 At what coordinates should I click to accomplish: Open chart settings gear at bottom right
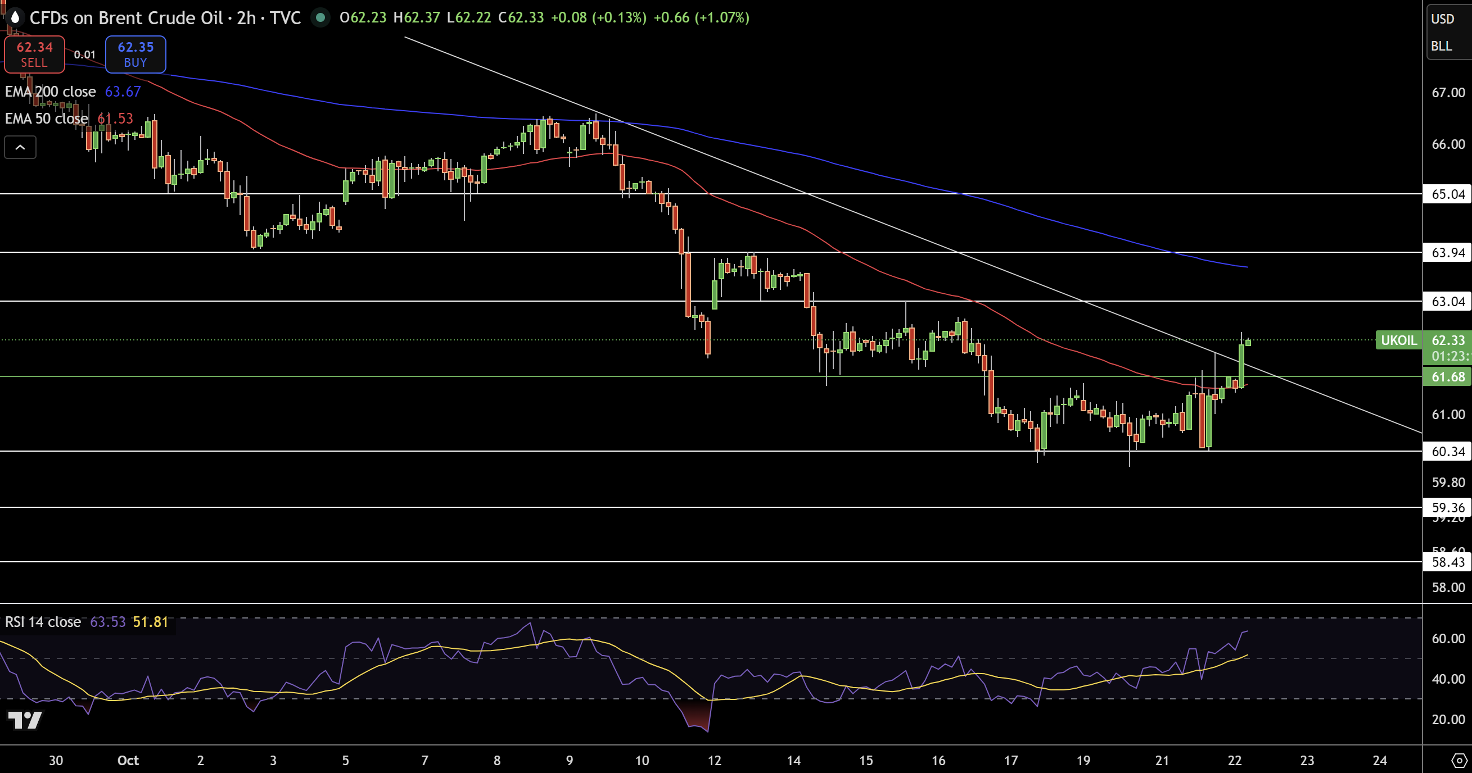(x=1459, y=761)
